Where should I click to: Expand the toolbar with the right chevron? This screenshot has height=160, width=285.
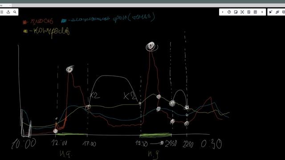pos(223,12)
